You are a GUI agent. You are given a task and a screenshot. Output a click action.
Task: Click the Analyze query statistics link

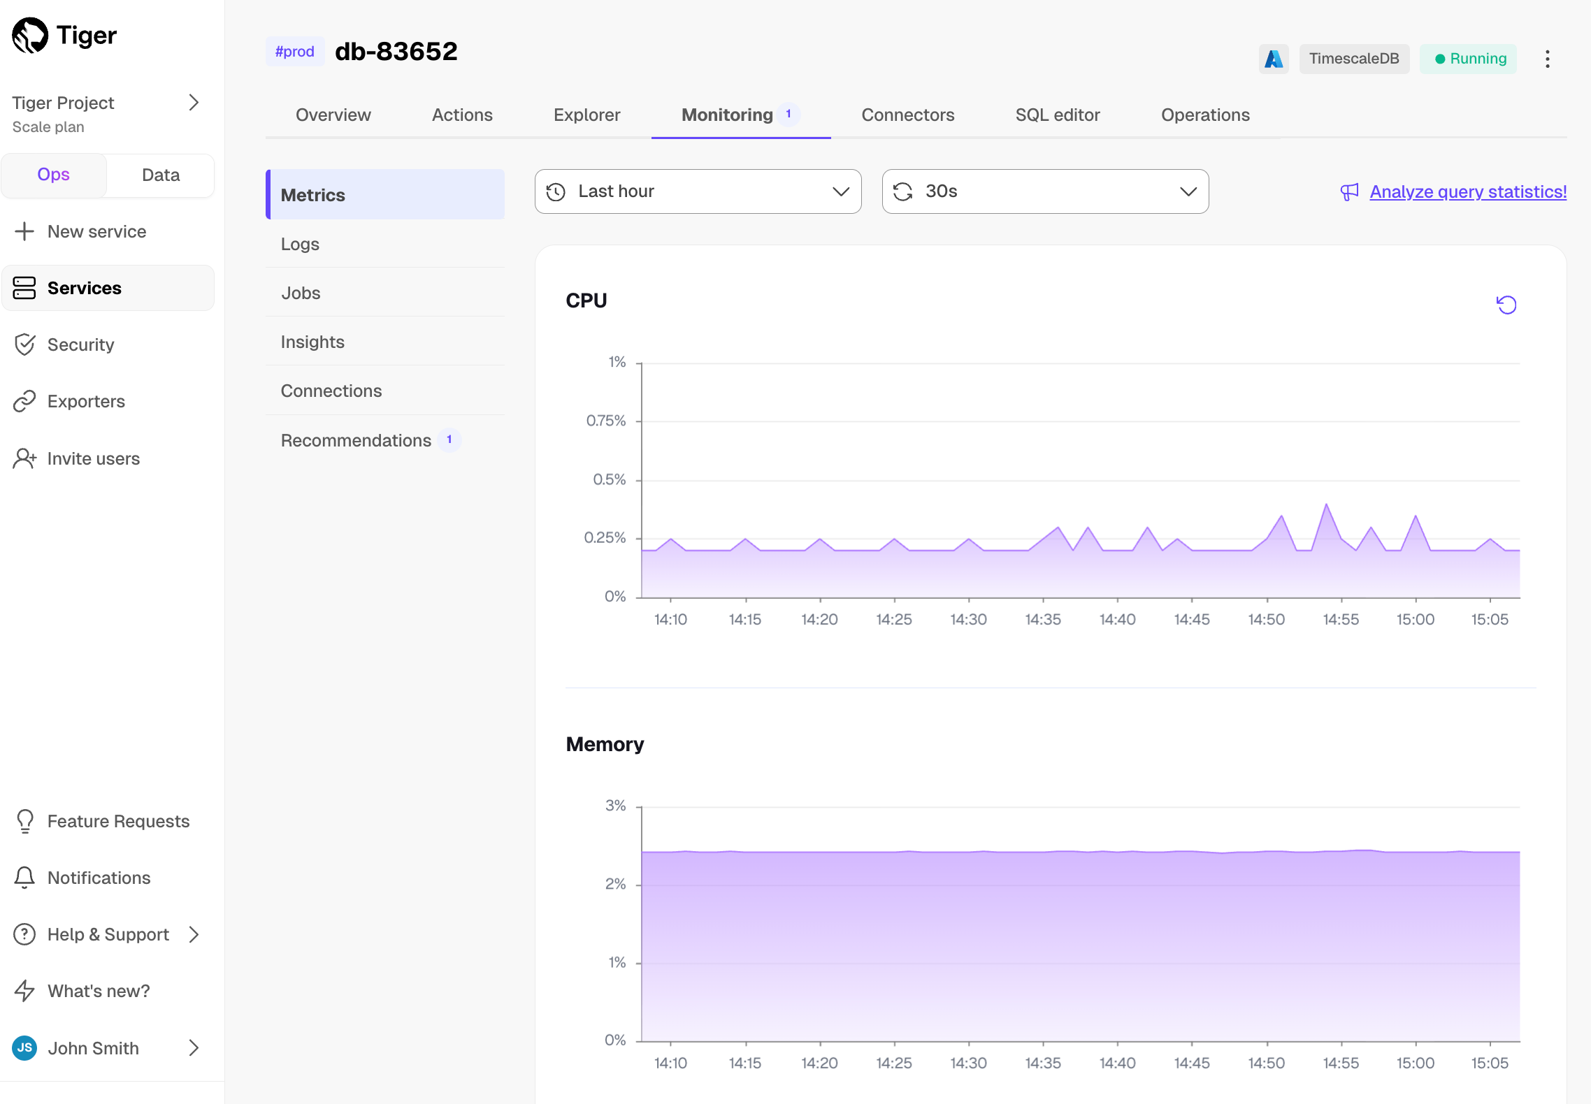1467,191
